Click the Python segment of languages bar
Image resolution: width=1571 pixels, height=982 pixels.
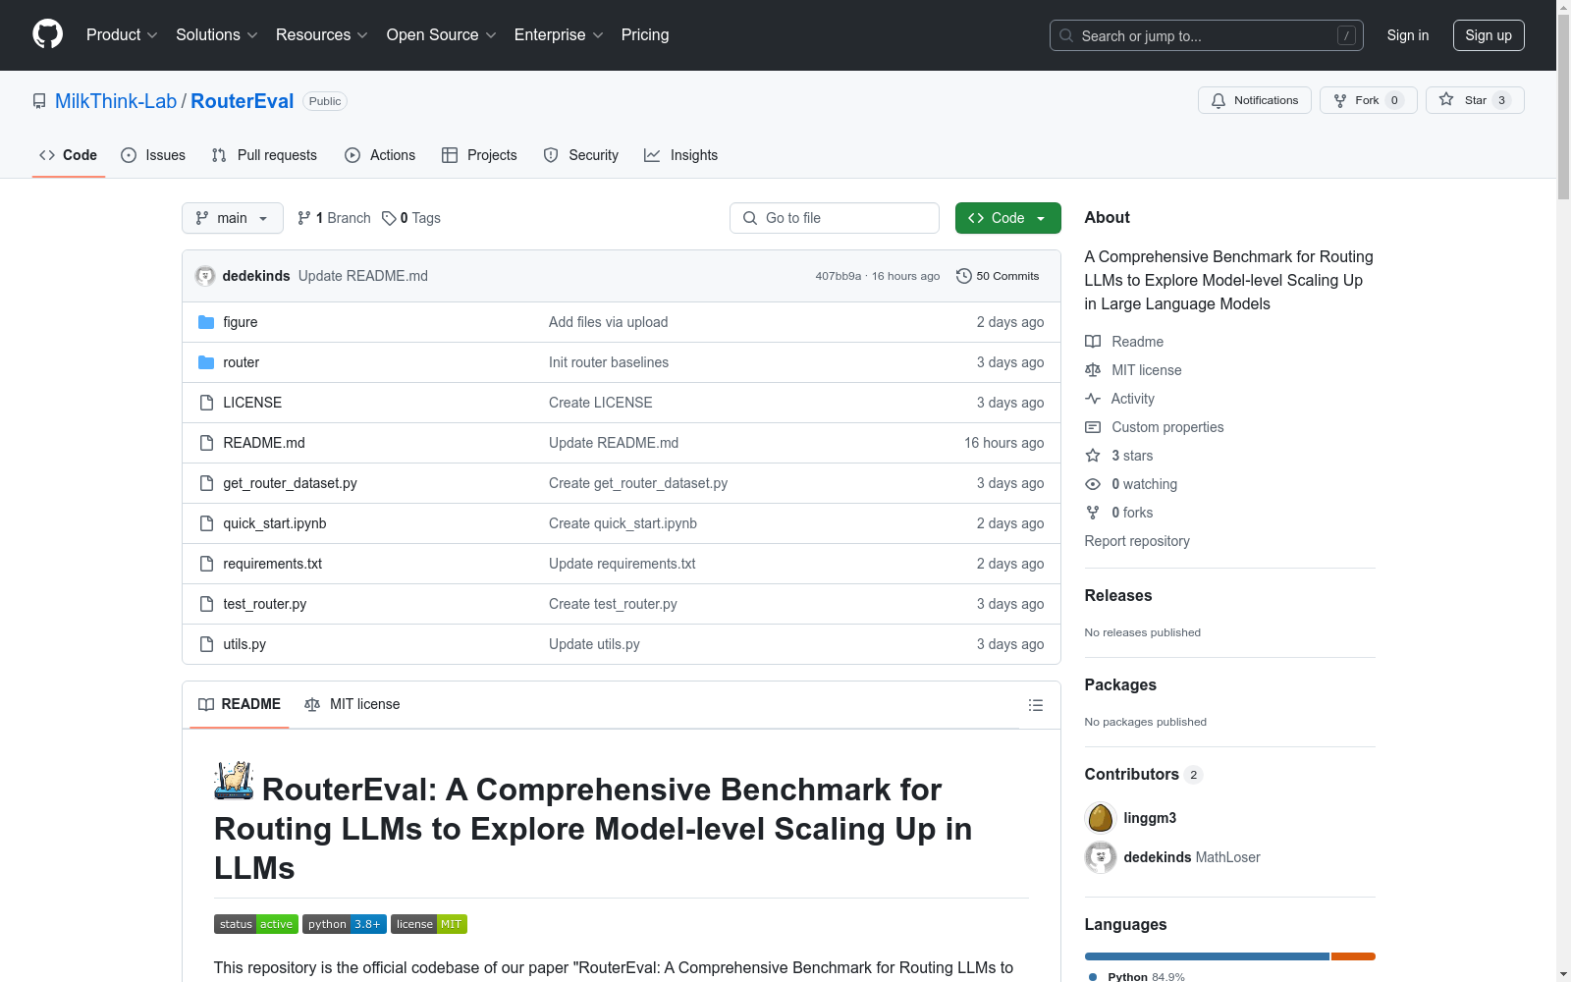tap(1207, 956)
